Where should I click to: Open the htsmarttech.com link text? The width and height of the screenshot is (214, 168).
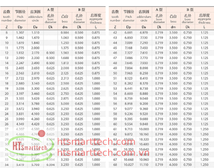96,142
